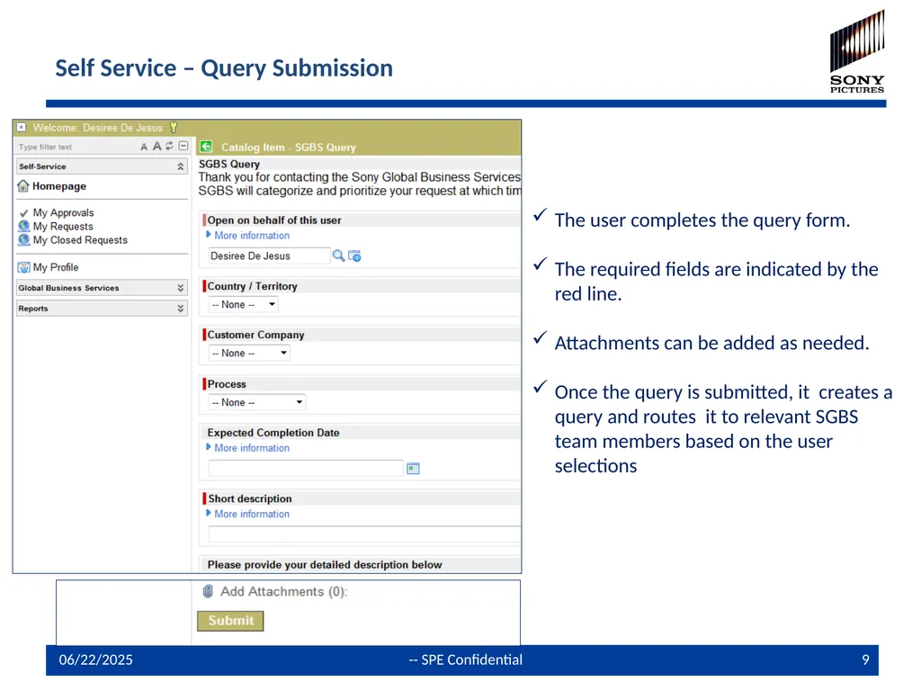The width and height of the screenshot is (921, 691).
Task: Open the calendar picker for Expected Completion Date
Action: pyautogui.click(x=413, y=468)
